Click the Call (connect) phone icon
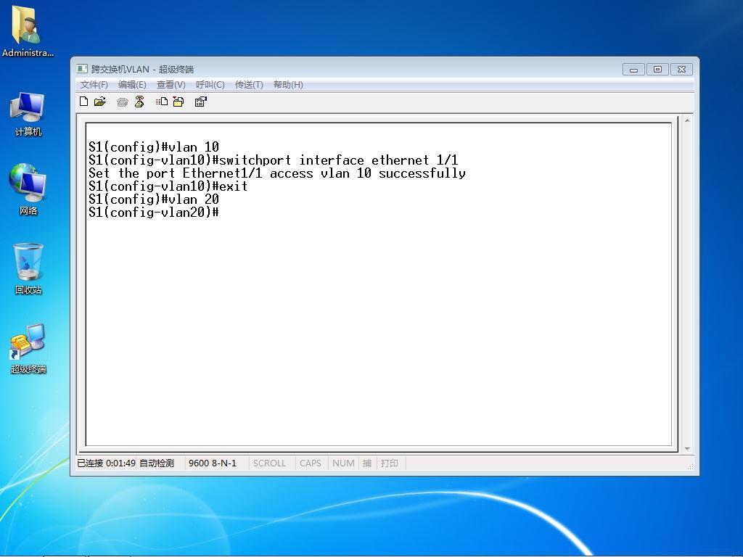This screenshot has height=557, width=743. pyautogui.click(x=122, y=102)
